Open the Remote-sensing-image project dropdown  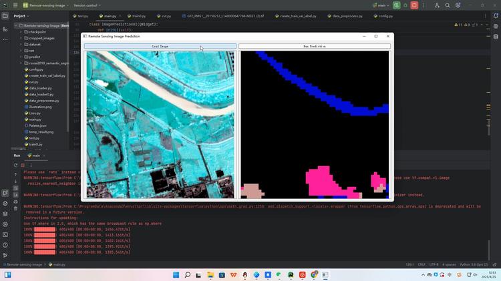[45, 5]
